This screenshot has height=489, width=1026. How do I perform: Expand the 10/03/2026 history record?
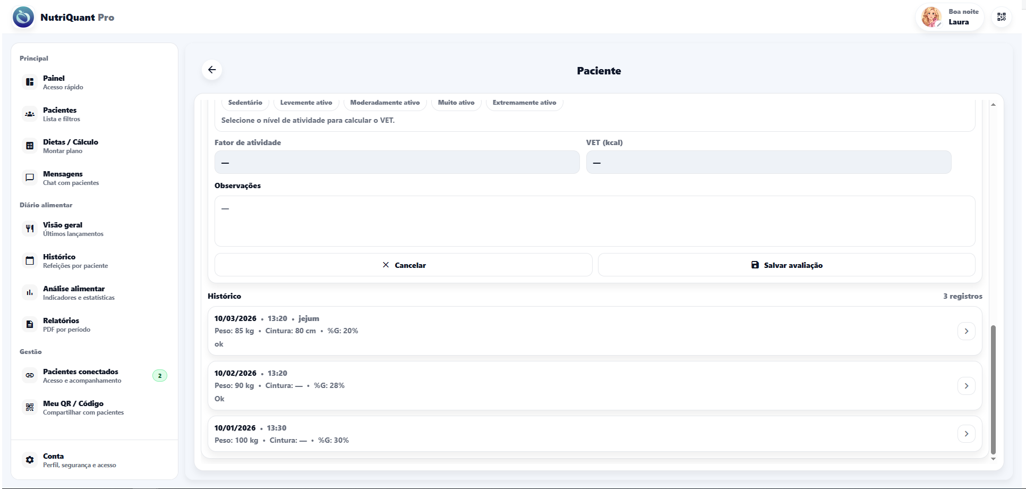pyautogui.click(x=966, y=331)
